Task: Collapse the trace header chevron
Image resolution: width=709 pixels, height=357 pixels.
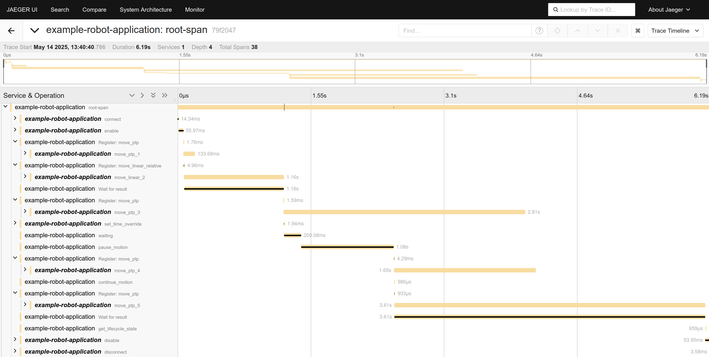Action: click(x=35, y=30)
